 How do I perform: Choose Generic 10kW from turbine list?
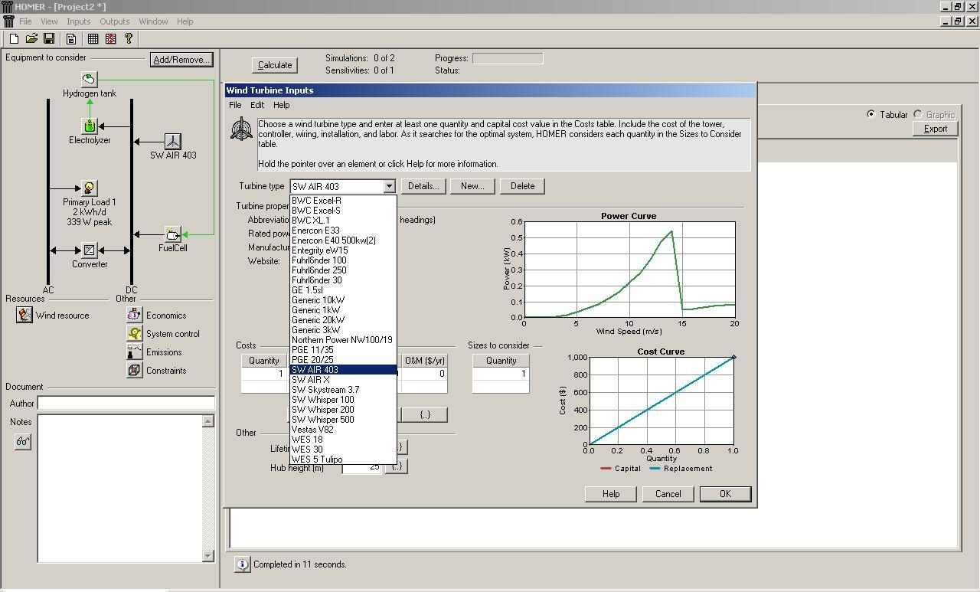coord(343,300)
